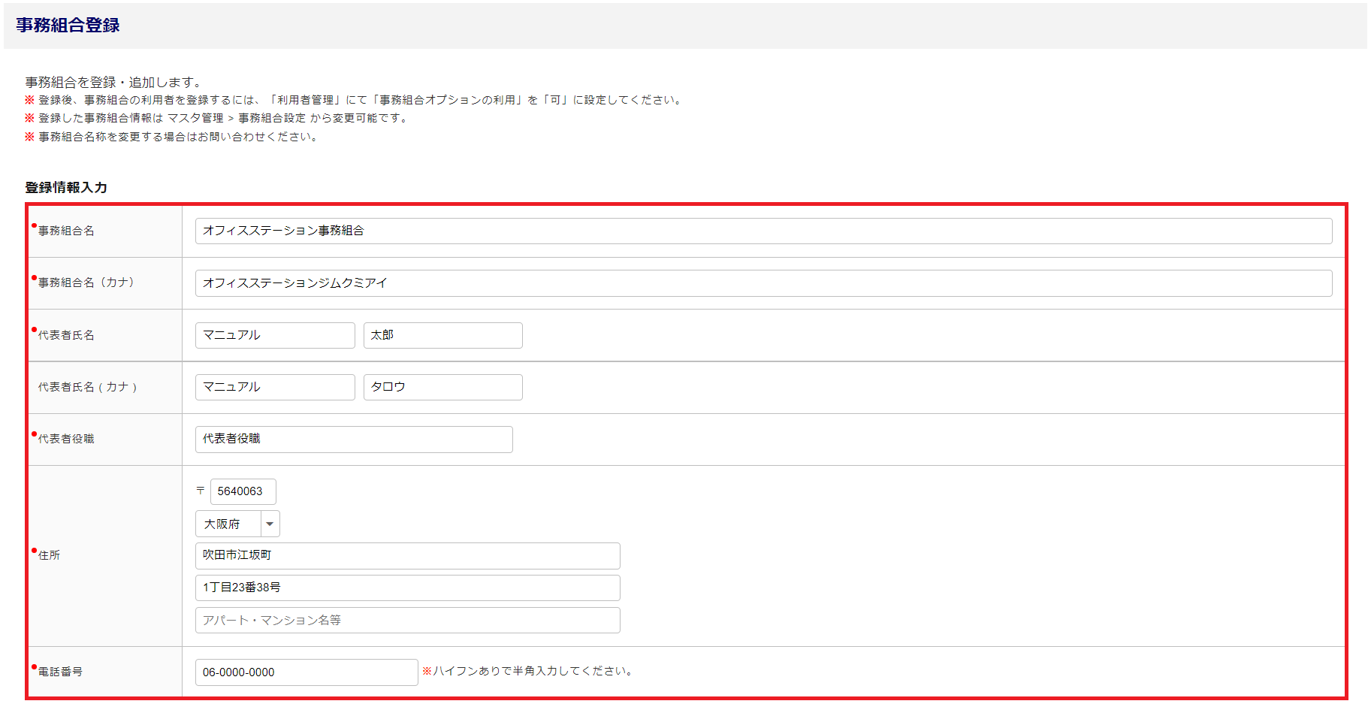1368x710 pixels.
Task: Focus the kana given name field タロウ
Action: pos(442,387)
